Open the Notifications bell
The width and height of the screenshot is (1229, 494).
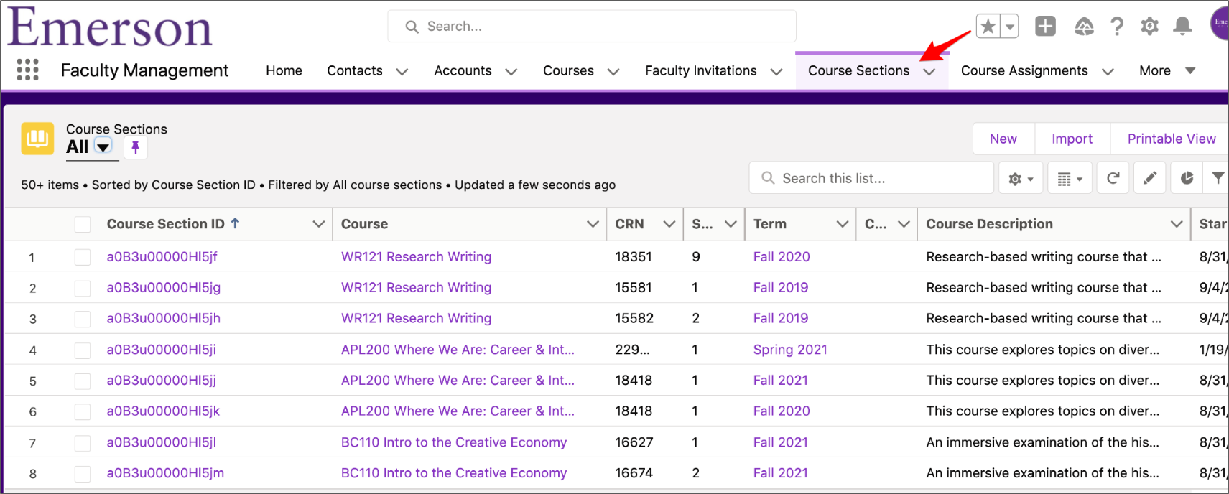(1182, 27)
